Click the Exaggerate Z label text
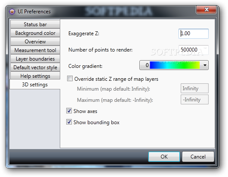 pos(84,34)
